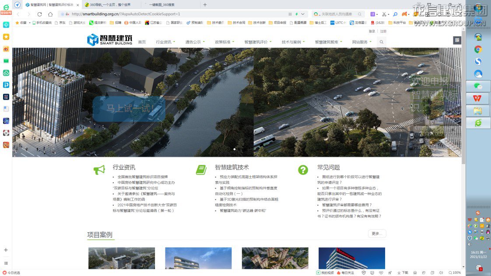This screenshot has height=276, width=491.
Task: Open the 下载 downloads icon in status bar
Action: [403, 273]
